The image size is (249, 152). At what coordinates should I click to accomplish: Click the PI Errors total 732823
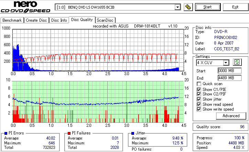[49, 148]
